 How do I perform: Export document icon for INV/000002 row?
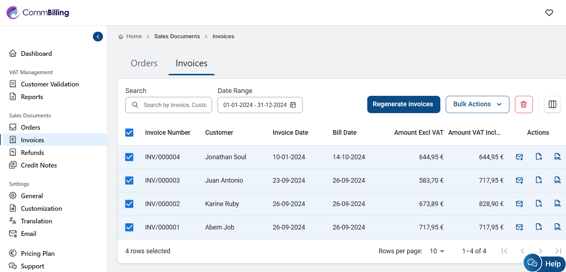click(x=539, y=204)
